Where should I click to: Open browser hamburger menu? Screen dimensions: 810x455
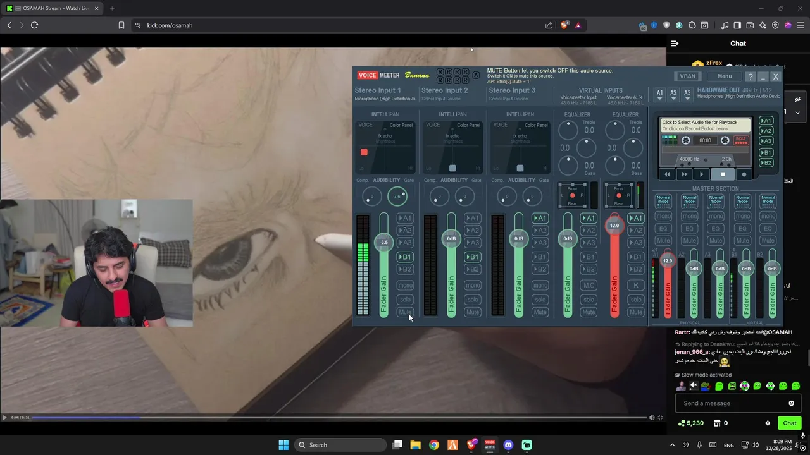click(801, 25)
